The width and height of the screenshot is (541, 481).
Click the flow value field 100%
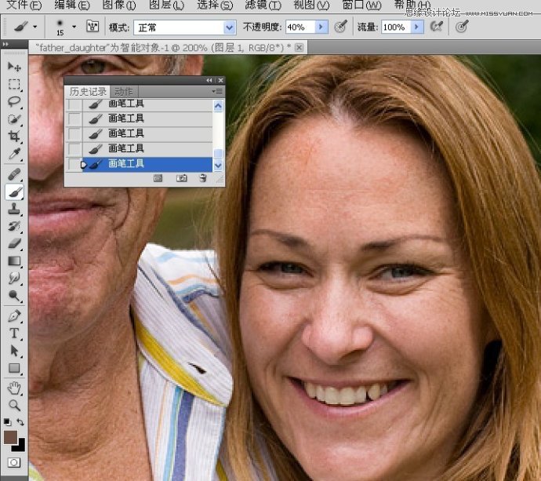[396, 27]
